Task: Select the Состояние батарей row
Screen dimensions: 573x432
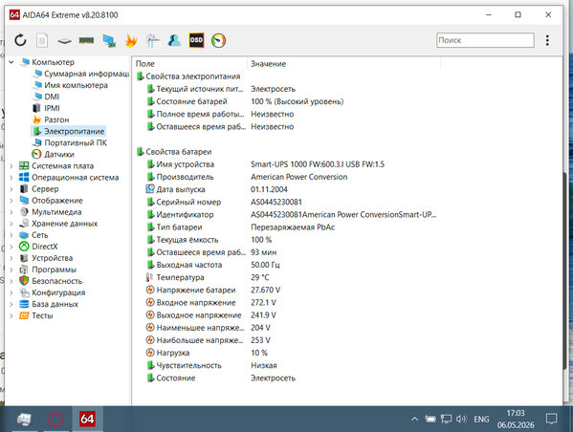Action: pos(245,101)
